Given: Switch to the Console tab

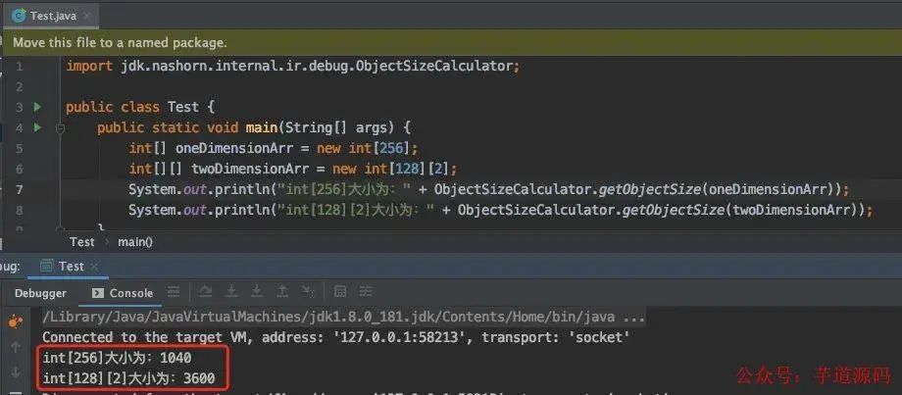Looking at the screenshot, I should 124,293.
